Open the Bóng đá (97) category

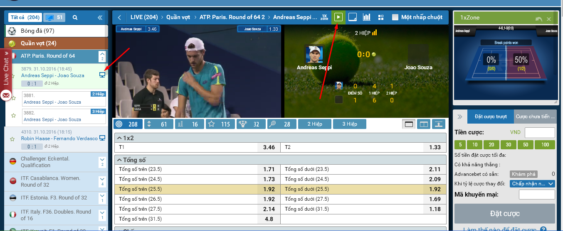[x=57, y=31]
